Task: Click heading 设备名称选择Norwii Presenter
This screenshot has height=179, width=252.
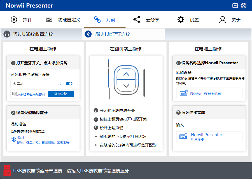Action: 209,63
